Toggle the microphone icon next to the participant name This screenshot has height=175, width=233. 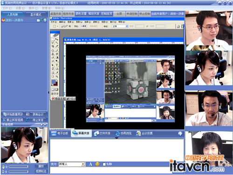point(42,20)
